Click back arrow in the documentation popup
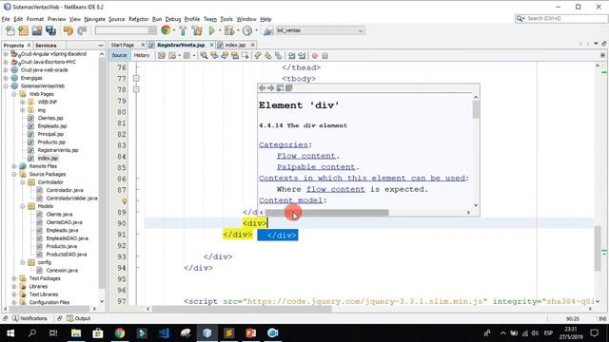 263,88
